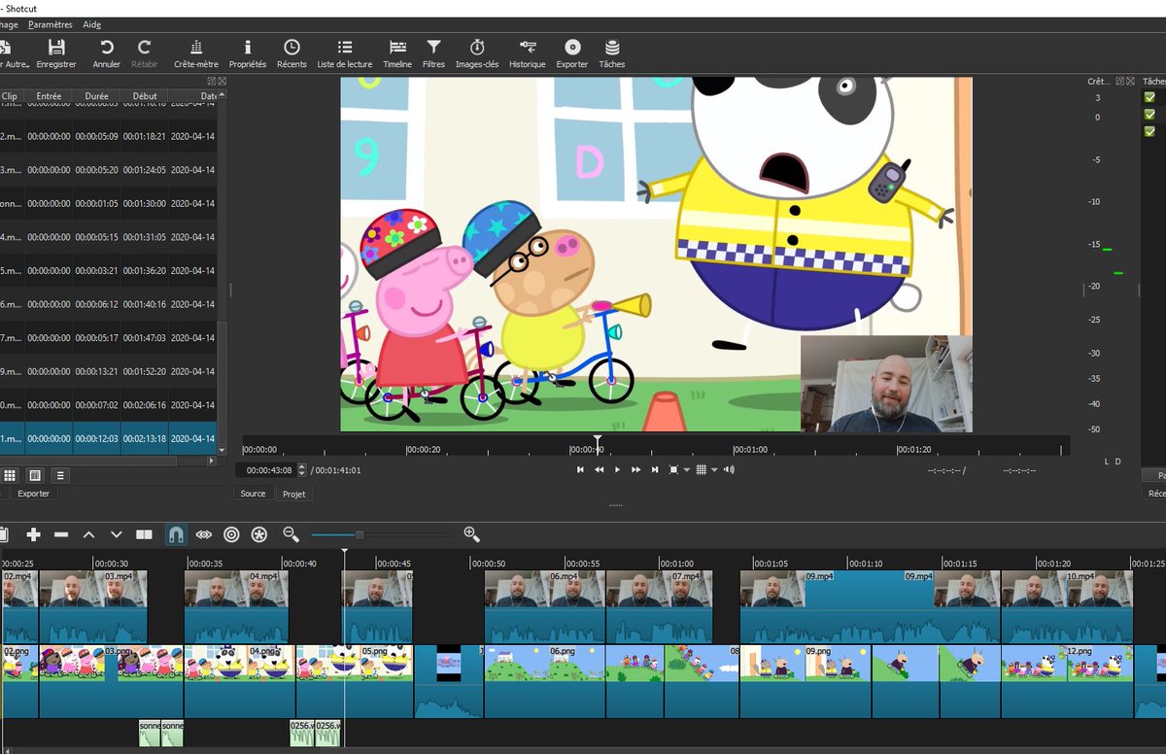The height and width of the screenshot is (754, 1166).
Task: Show the Historique panel
Action: 528,53
